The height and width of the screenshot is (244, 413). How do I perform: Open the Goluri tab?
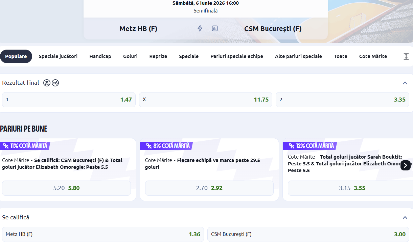(130, 56)
